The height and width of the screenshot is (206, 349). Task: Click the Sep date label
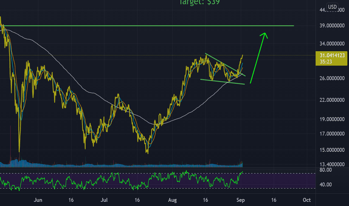[x=241, y=200]
